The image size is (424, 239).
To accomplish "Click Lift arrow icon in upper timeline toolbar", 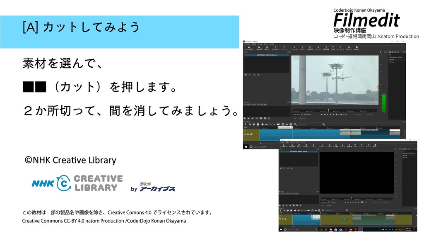I will pyautogui.click(x=270, y=124).
